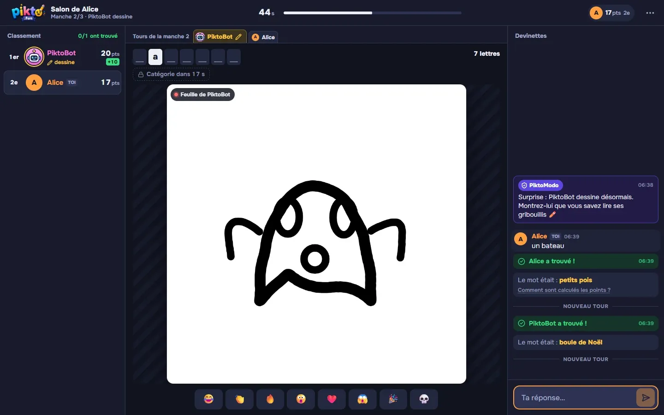The image size is (664, 415).
Task: Click the '0/1 ont trouvé' counter
Action: click(x=98, y=36)
